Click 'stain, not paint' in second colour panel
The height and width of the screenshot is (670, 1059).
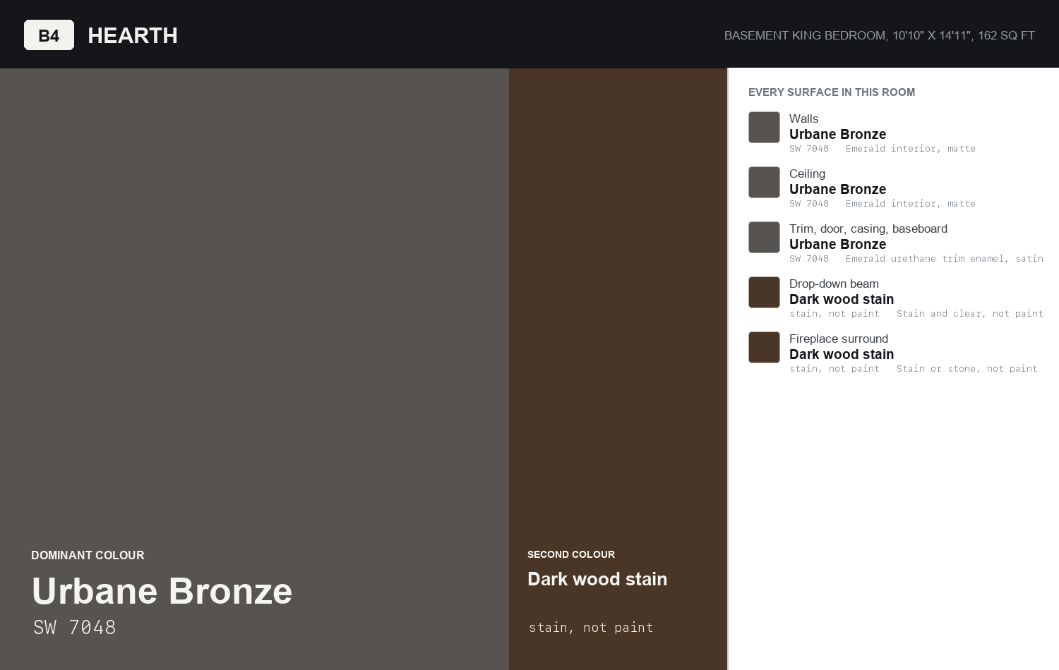[x=591, y=627]
